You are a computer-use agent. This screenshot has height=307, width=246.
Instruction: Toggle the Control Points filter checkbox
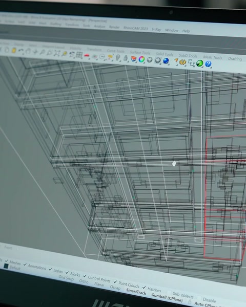(85, 276)
